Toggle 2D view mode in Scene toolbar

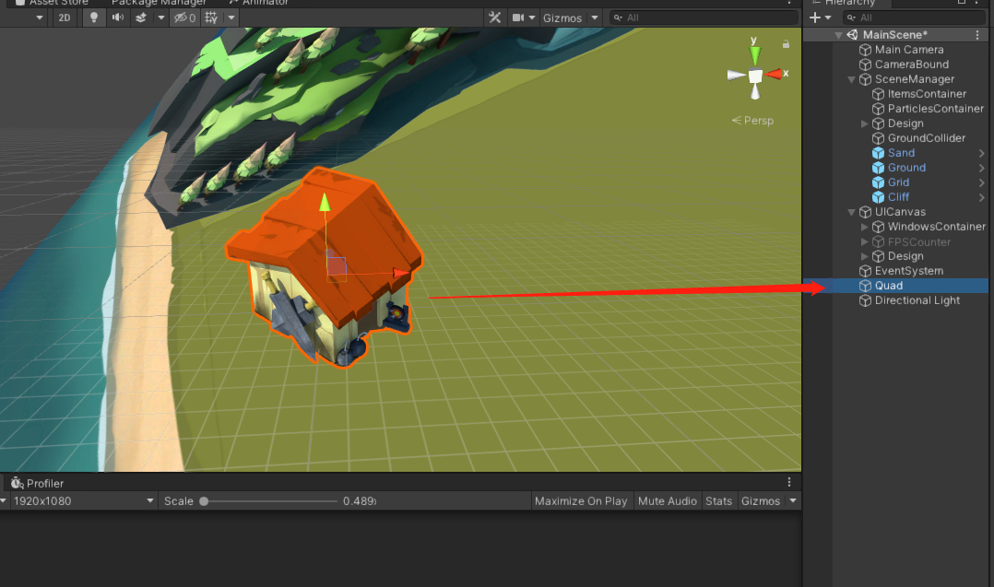(x=64, y=18)
